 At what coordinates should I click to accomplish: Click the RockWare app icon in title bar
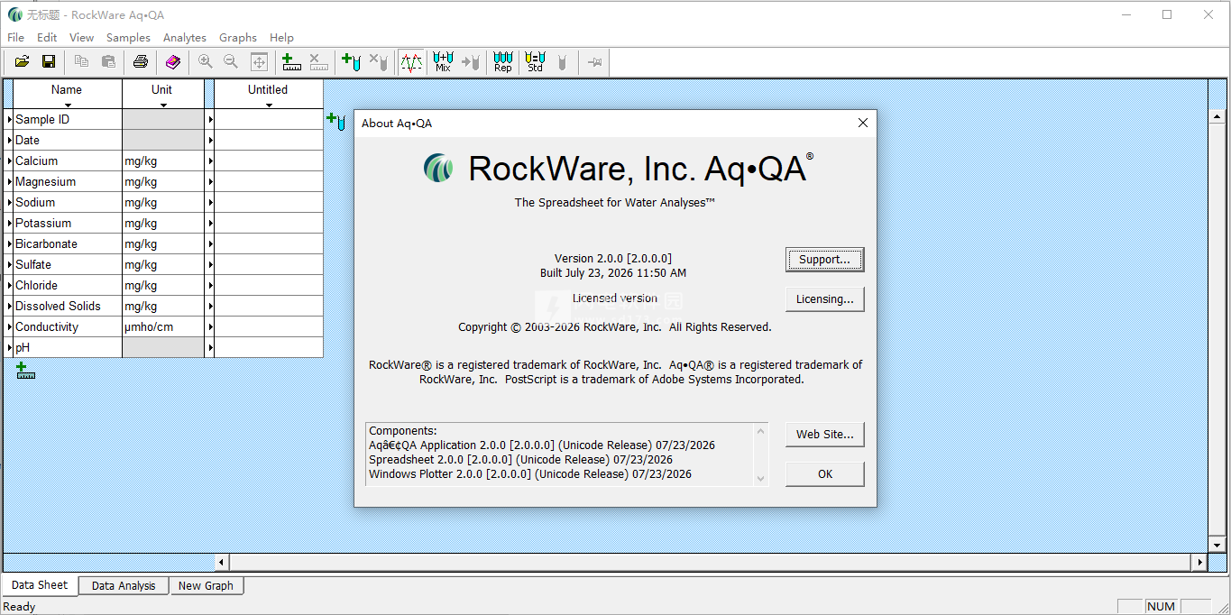point(14,14)
